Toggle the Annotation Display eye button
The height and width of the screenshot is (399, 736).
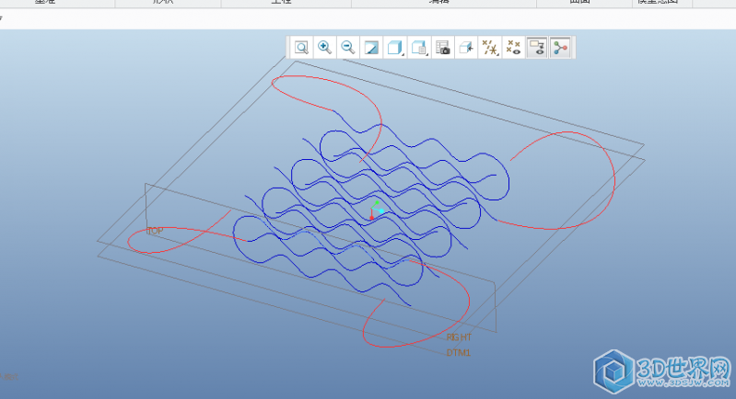click(x=537, y=47)
